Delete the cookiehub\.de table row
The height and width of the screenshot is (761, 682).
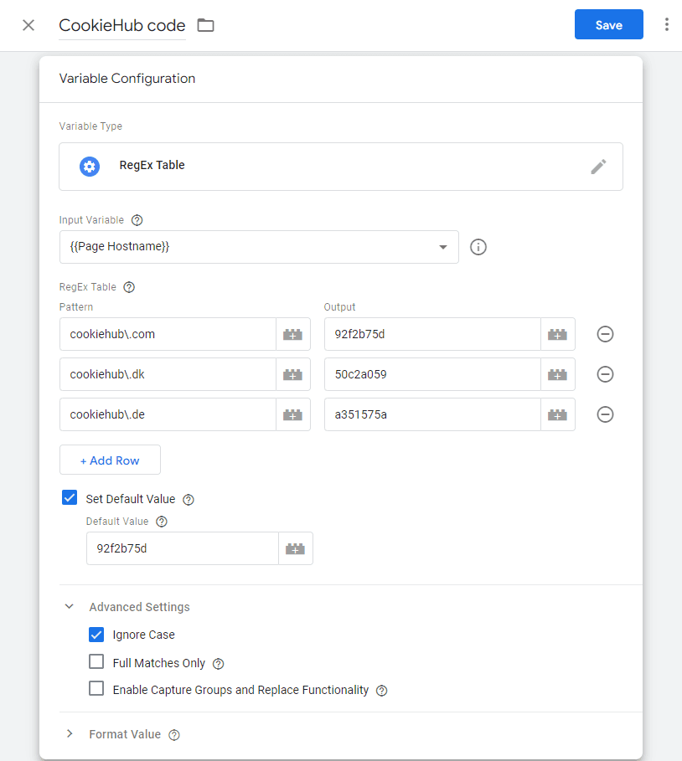pos(605,414)
